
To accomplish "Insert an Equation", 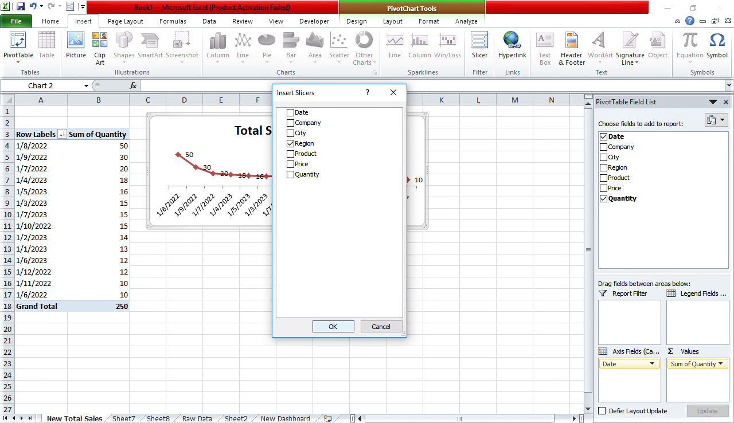I will [690, 47].
